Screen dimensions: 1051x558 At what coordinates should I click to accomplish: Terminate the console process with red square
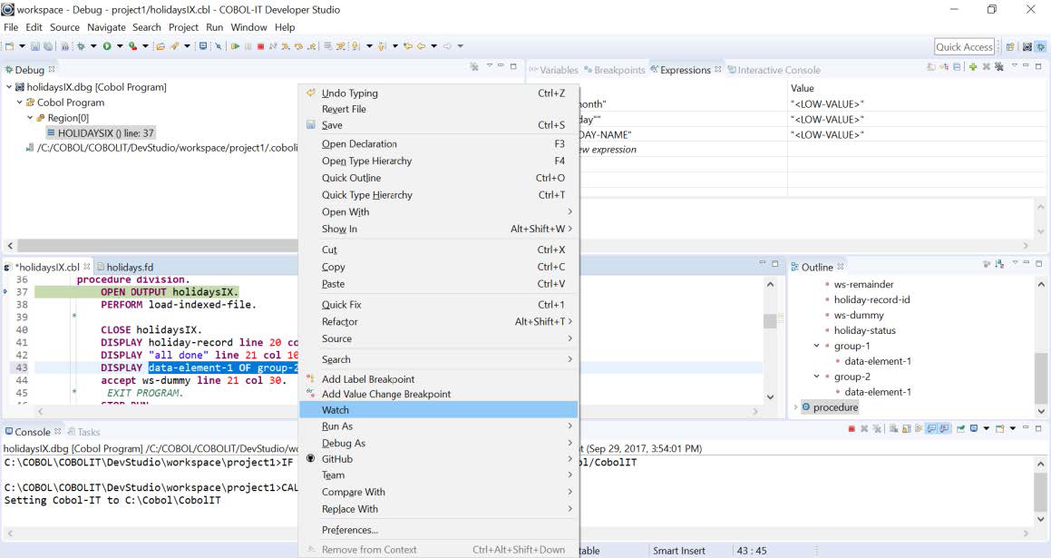click(x=852, y=429)
